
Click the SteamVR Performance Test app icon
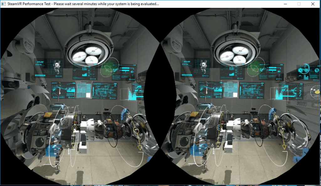[x=3, y=4]
